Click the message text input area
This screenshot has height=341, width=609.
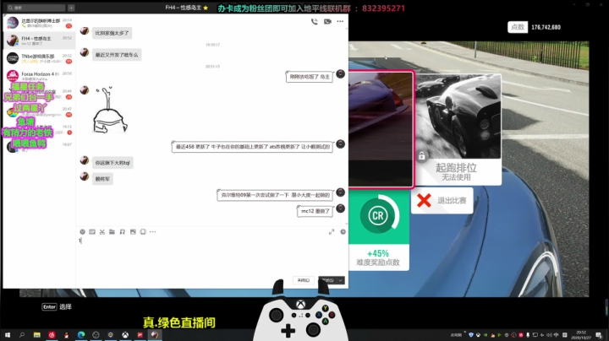[x=211, y=256]
